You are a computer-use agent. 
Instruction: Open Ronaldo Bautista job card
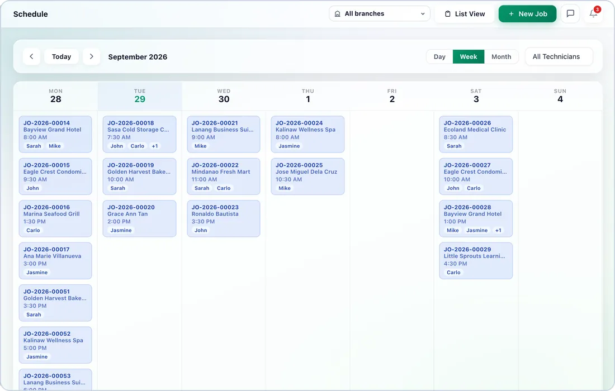pyautogui.click(x=224, y=218)
